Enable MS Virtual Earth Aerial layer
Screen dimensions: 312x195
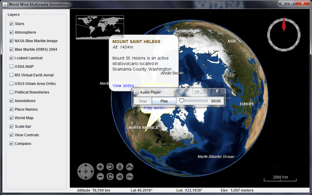click(11, 75)
